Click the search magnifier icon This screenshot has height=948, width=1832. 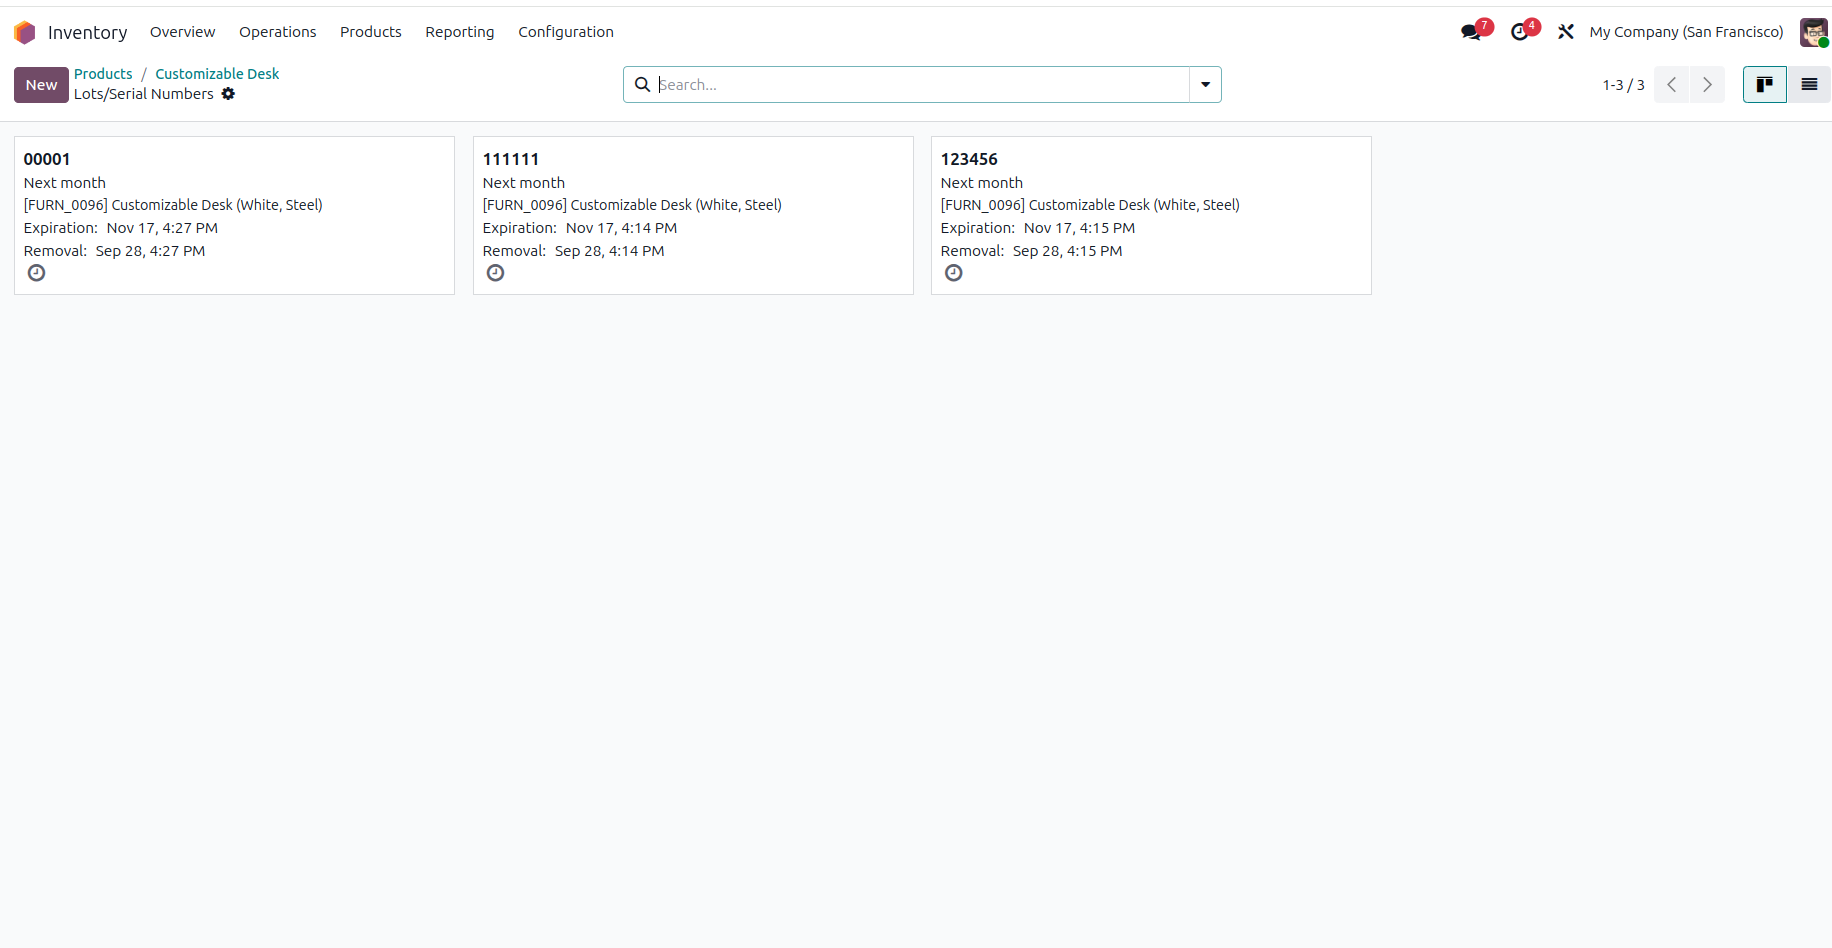click(x=643, y=85)
